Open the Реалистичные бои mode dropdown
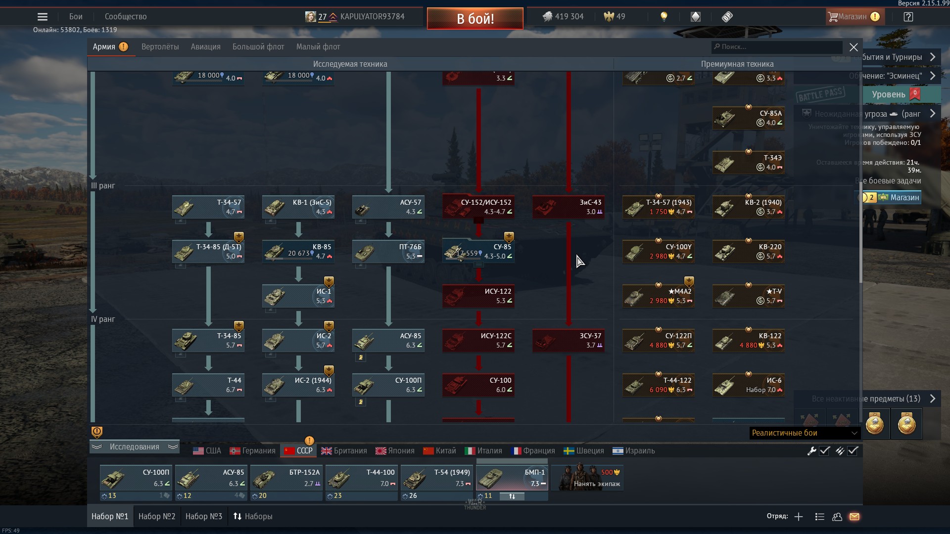The image size is (950, 534). click(805, 433)
